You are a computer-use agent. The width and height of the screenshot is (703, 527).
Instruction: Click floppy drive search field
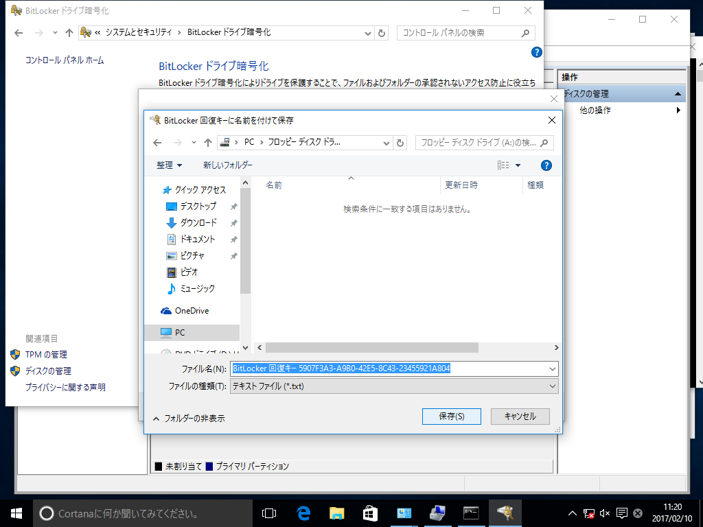click(484, 143)
